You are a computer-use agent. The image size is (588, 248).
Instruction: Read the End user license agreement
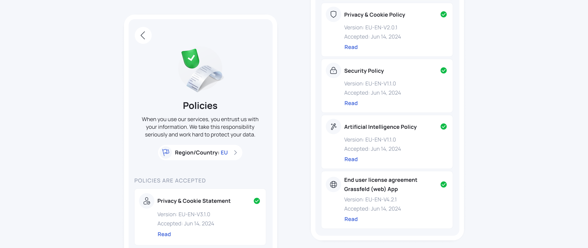point(351,219)
